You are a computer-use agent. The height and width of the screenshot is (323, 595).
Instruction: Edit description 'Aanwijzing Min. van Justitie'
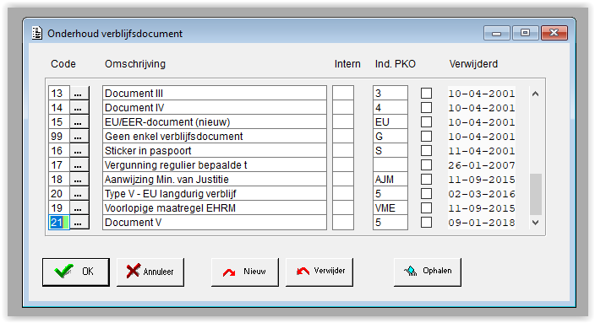(215, 180)
